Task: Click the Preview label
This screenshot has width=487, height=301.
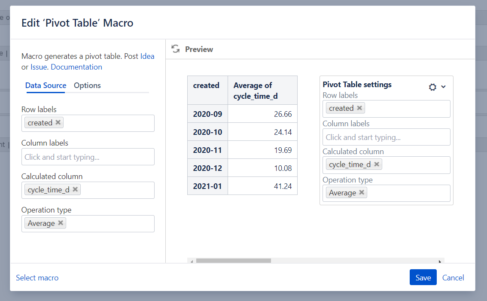Action: point(199,49)
